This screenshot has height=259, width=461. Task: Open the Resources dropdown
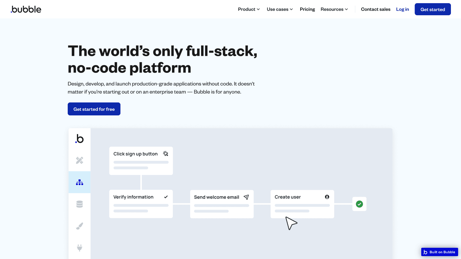click(x=334, y=9)
